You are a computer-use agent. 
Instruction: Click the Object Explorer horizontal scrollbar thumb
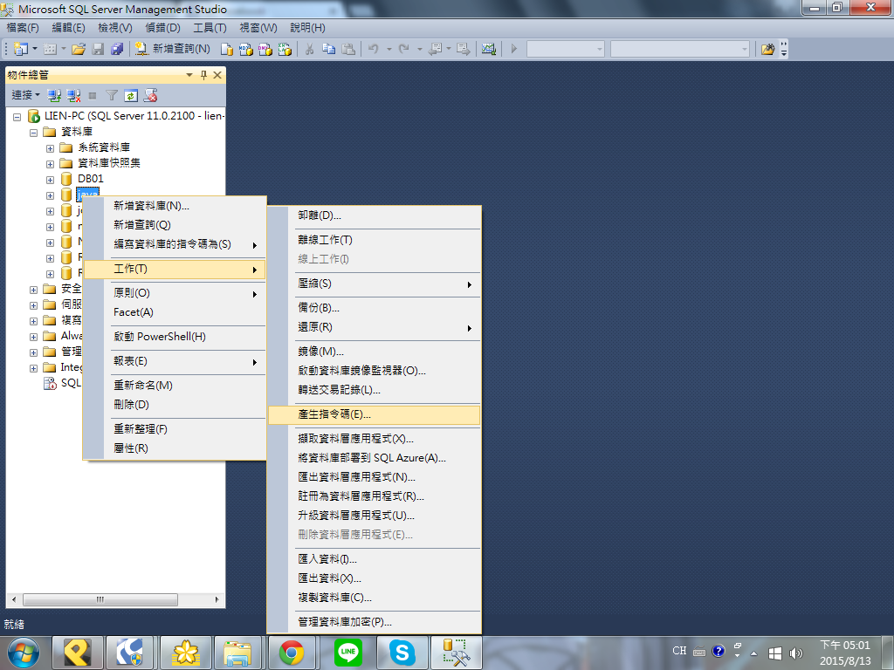coord(100,600)
